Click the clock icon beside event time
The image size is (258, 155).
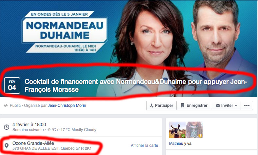(x=7, y=127)
